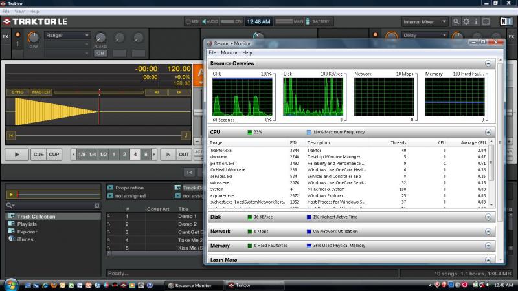The height and width of the screenshot is (291, 518).
Task: Open the Delay effect dropdown
Action: point(425,35)
